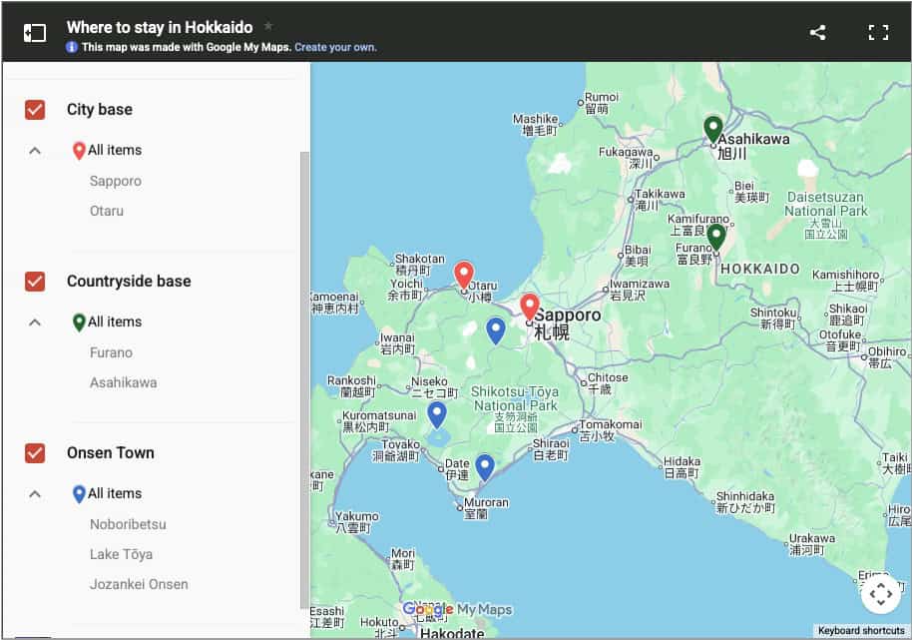This screenshot has height=640, width=912.
Task: Click the blue Noboribetsu onsen marker
Action: coord(485,464)
